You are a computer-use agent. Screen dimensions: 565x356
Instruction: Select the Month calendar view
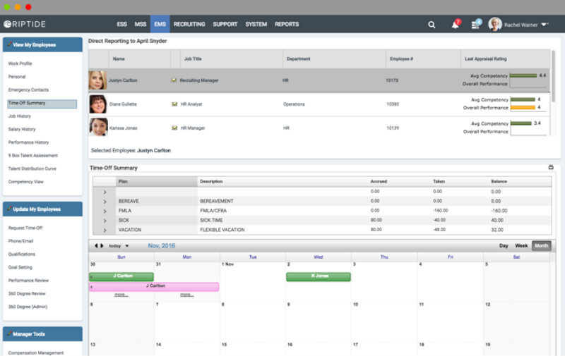[541, 246]
